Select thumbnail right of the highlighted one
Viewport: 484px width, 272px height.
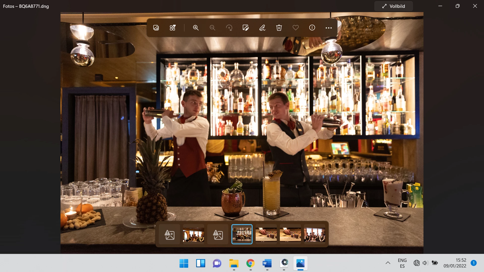[266, 234]
